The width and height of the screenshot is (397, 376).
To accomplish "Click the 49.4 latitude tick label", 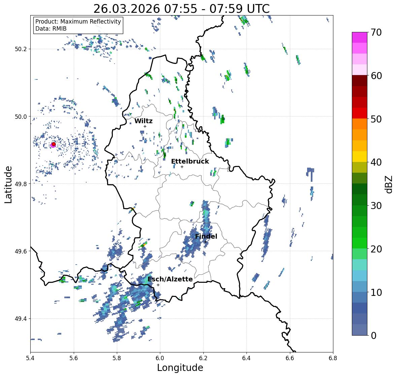I will pyautogui.click(x=21, y=319).
